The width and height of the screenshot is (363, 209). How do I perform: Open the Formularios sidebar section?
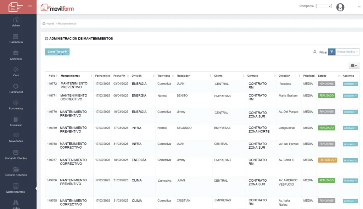point(16,105)
